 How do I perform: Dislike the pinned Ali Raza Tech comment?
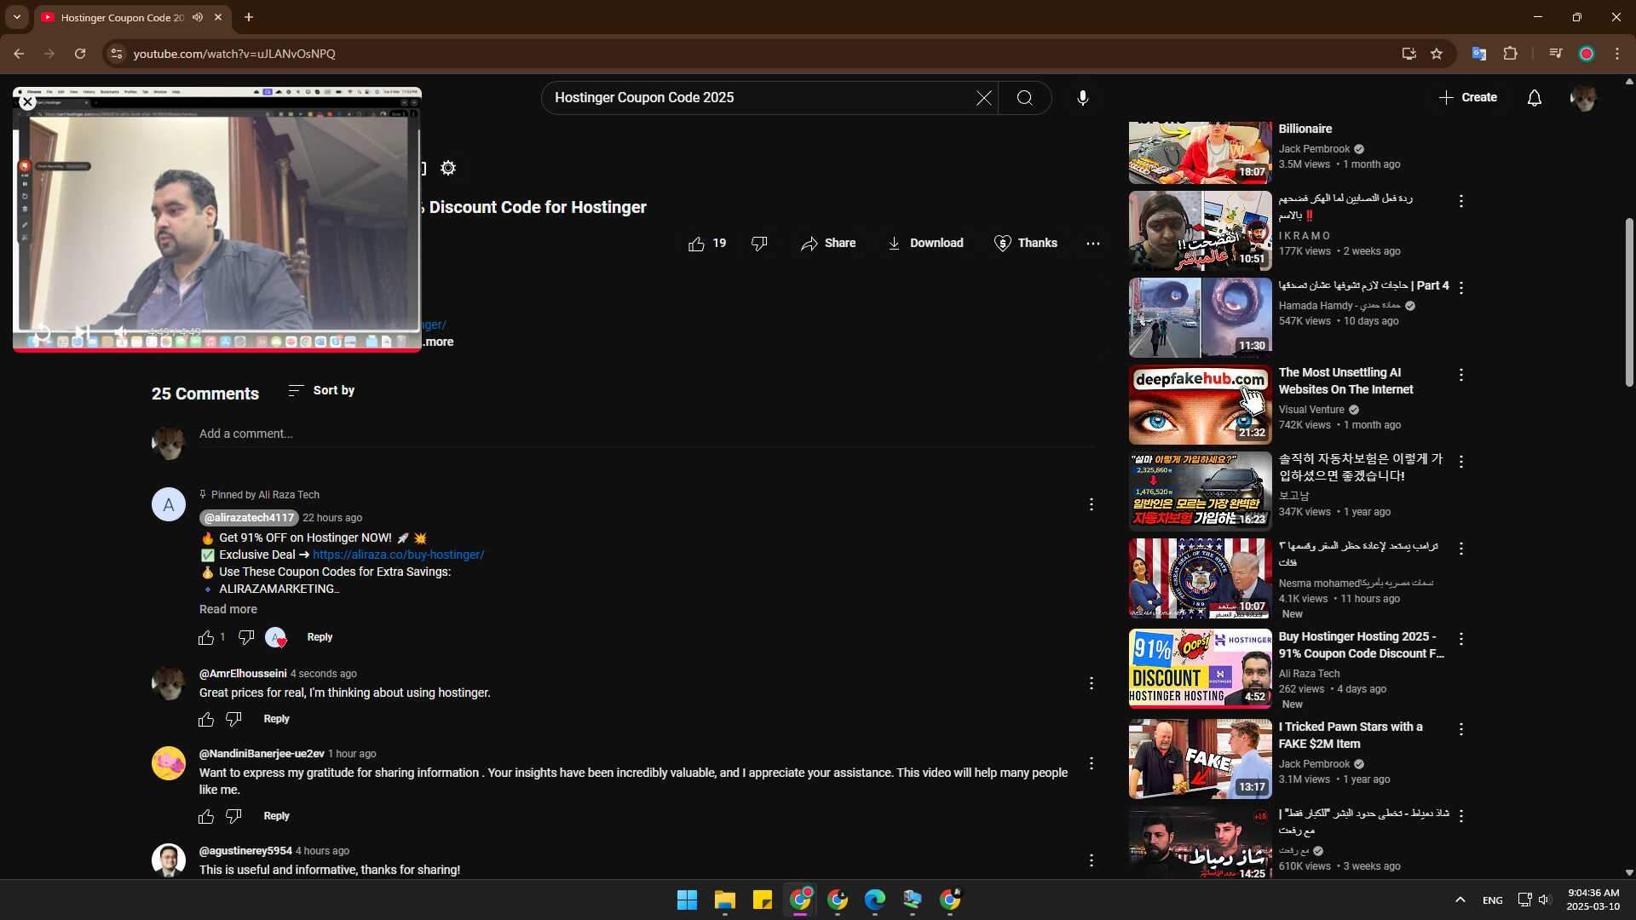[246, 637]
